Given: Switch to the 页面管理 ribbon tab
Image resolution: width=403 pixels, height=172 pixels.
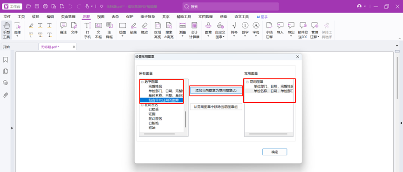Looking at the screenshot, I should 68,17.
